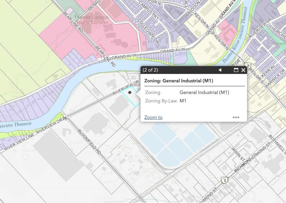
Task: Open the popup's more actions ellipsis menu
Action: tap(236, 117)
